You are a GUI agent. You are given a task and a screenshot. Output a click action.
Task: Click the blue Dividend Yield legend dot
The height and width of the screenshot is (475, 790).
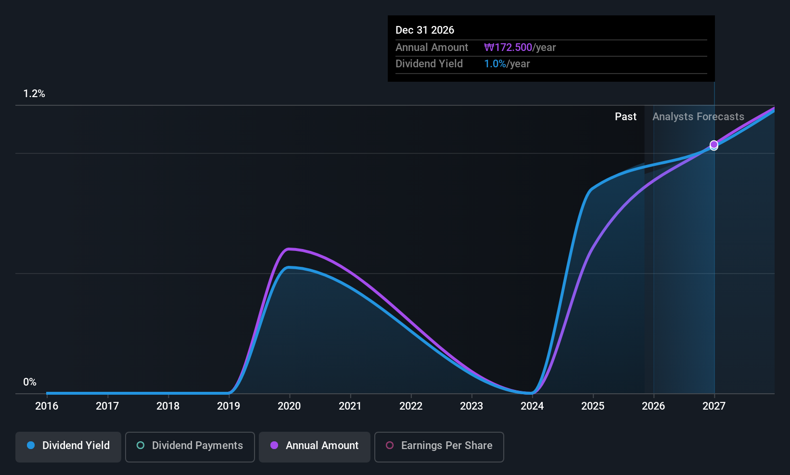pos(31,446)
